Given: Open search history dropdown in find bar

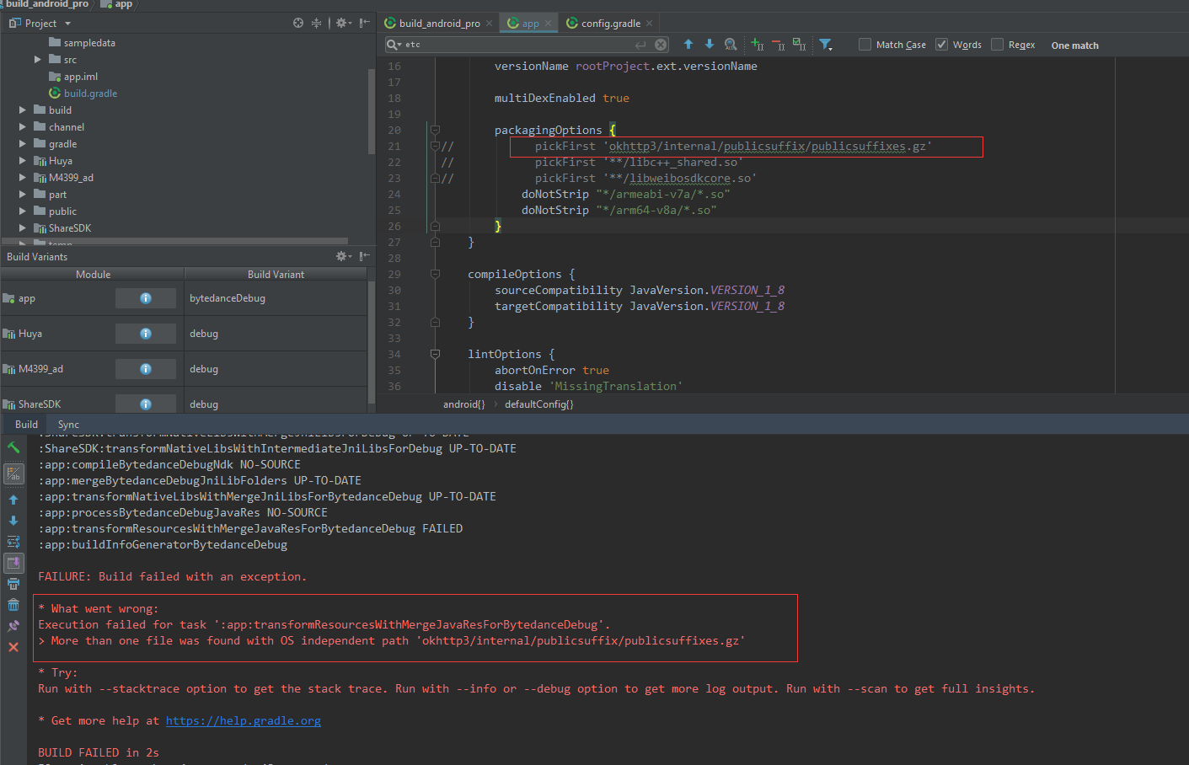Looking at the screenshot, I should click(x=394, y=45).
